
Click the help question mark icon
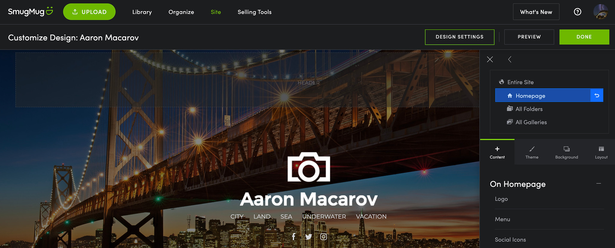click(x=577, y=12)
